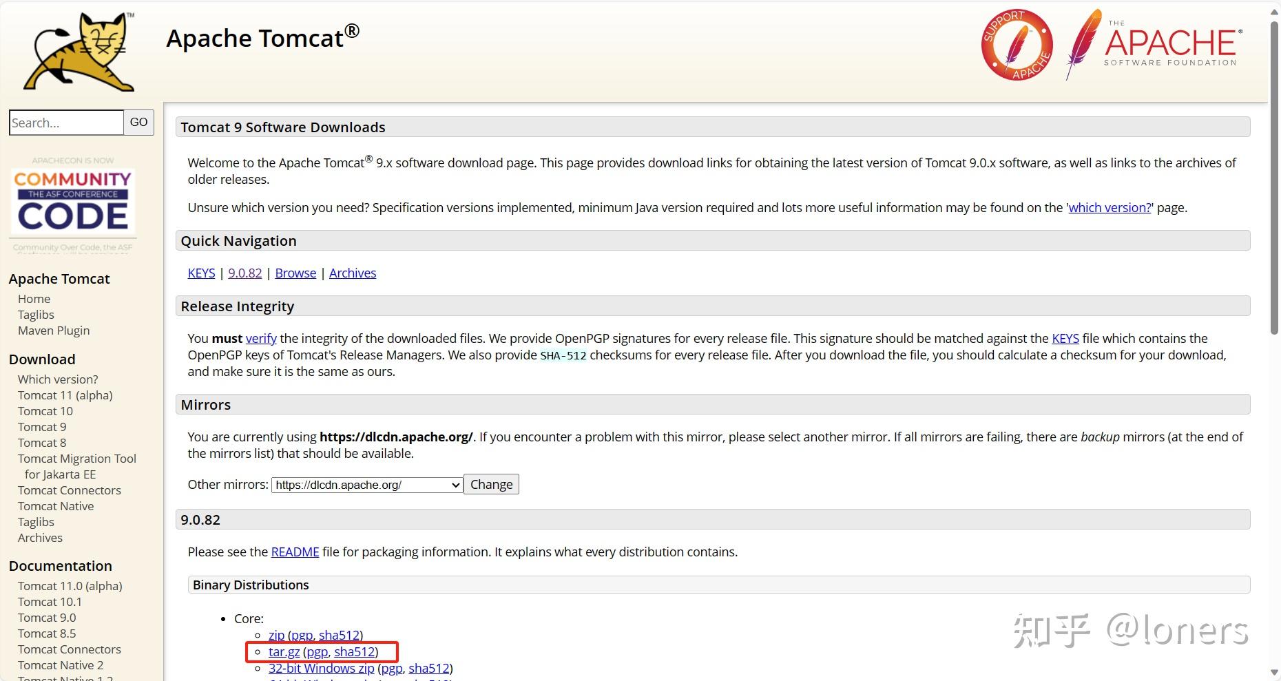
Task: Open the Other mirrors dropdown
Action: tap(367, 485)
